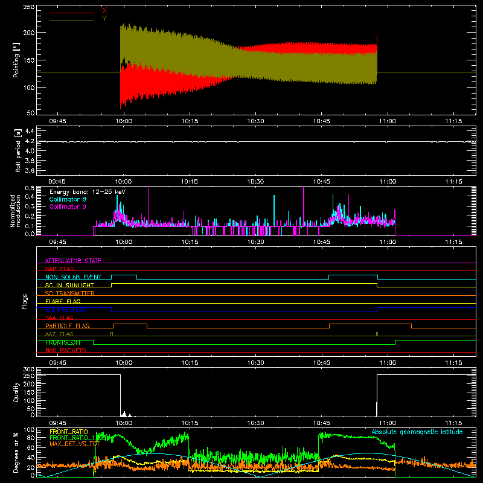The width and height of the screenshot is (483, 483).
Task: Click the ATTENUATOR_STATE flag label
Action: click(73, 261)
